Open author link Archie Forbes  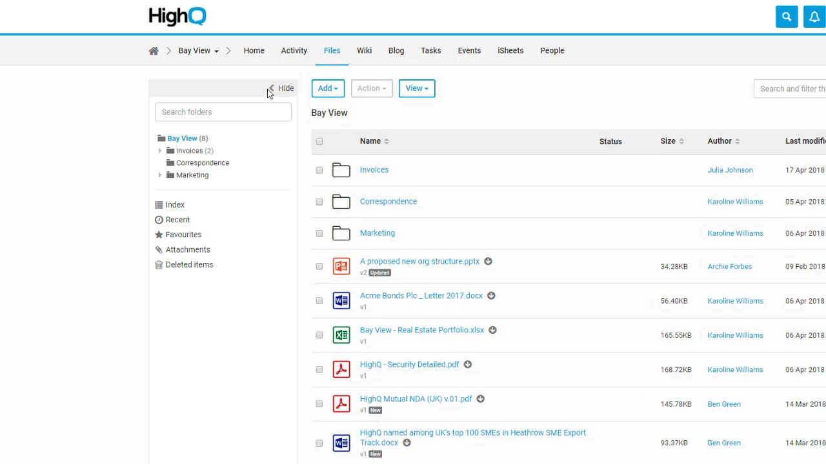coord(730,267)
